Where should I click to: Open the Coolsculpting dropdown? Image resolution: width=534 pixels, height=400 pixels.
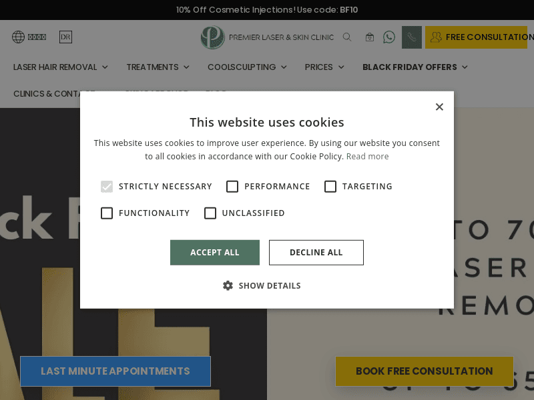coord(247,67)
